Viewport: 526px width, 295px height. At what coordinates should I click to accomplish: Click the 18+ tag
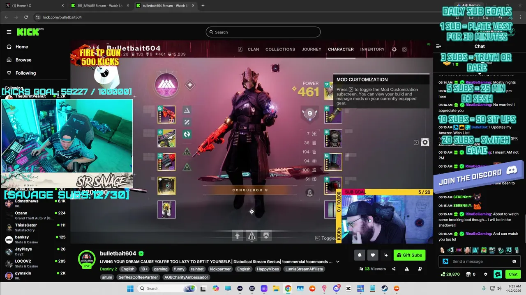click(144, 269)
